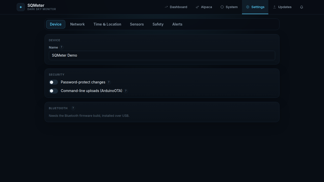The width and height of the screenshot is (324, 182).
Task: Open the Alpaca page
Action: click(x=204, y=7)
